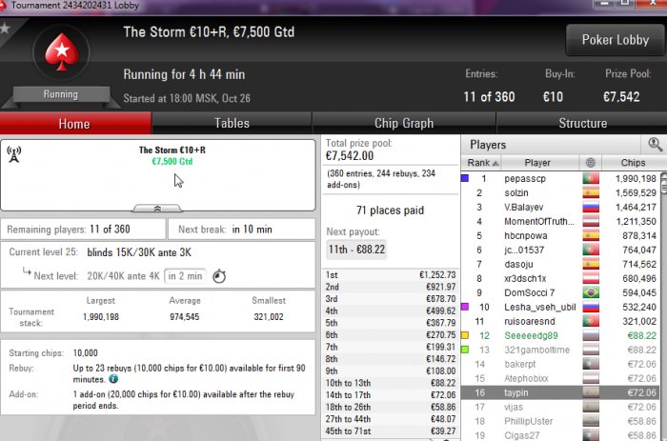Sort players by globe country column
This screenshot has width=667, height=441.
591,163
